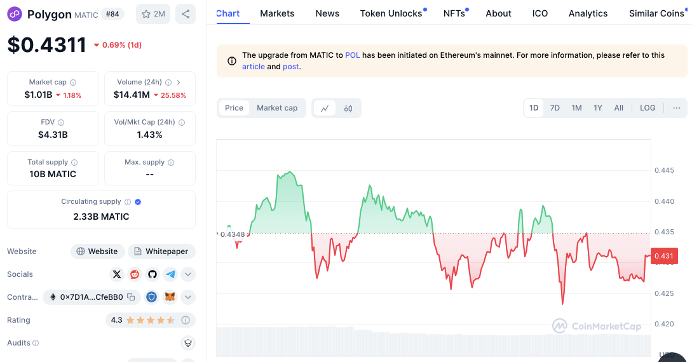Set chart range to 1M
Viewport: 692px width, 362px height.
click(x=576, y=108)
